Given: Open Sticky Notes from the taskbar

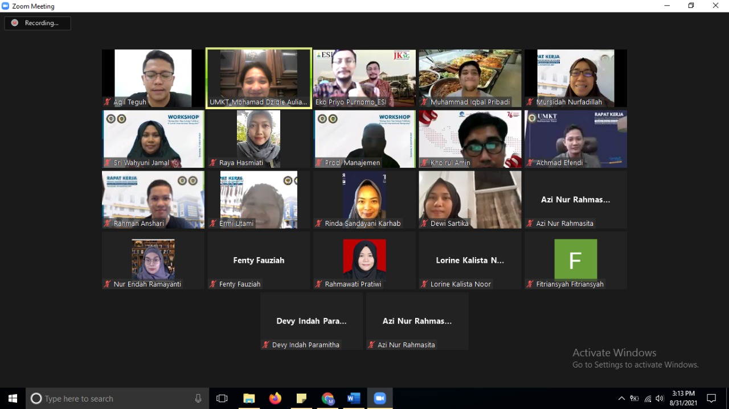Looking at the screenshot, I should click(301, 398).
